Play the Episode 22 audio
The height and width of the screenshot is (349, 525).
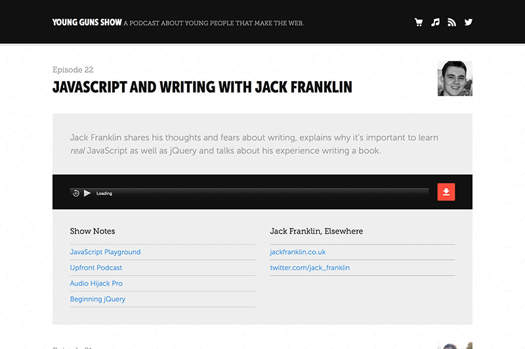(x=87, y=193)
